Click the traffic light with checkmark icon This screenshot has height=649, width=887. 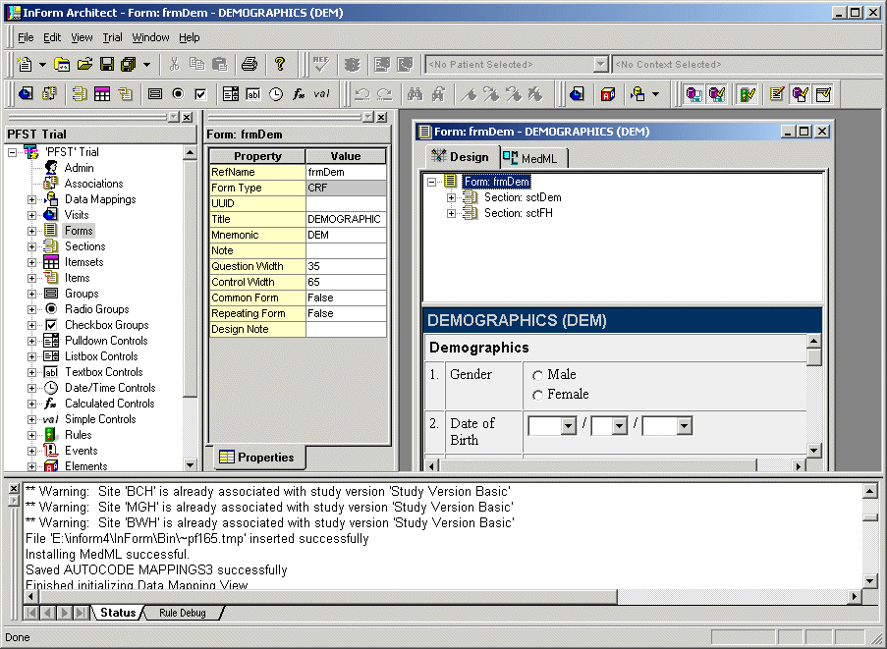coord(748,94)
